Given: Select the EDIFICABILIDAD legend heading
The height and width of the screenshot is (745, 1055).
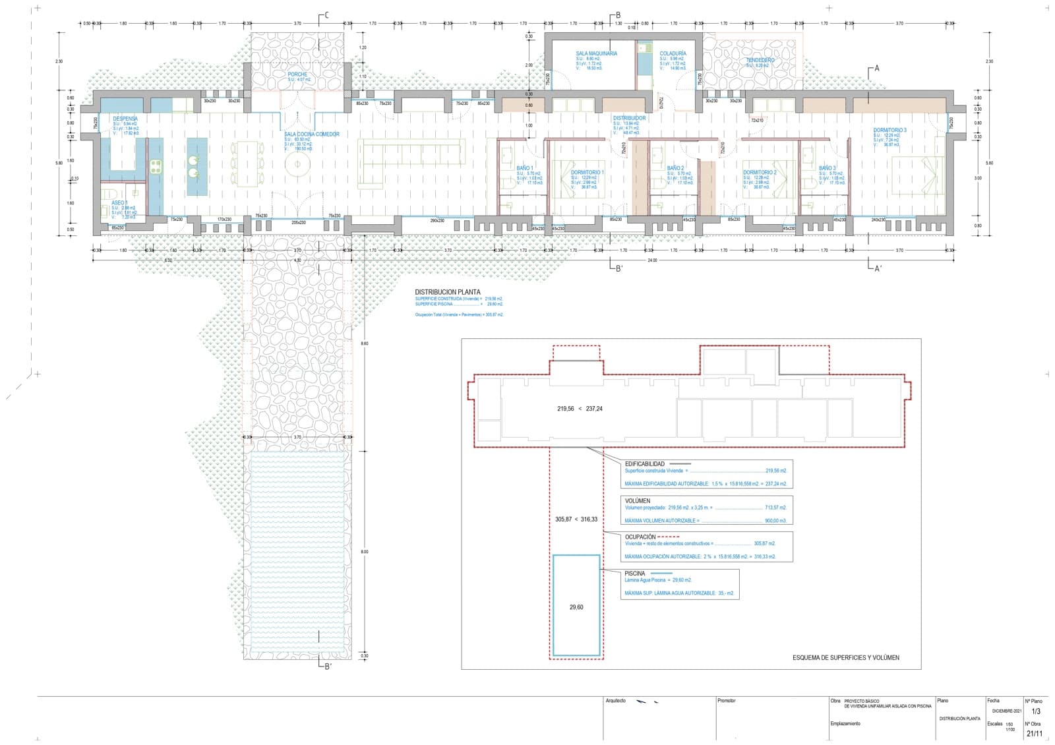Looking at the screenshot, I should pyautogui.click(x=644, y=464).
